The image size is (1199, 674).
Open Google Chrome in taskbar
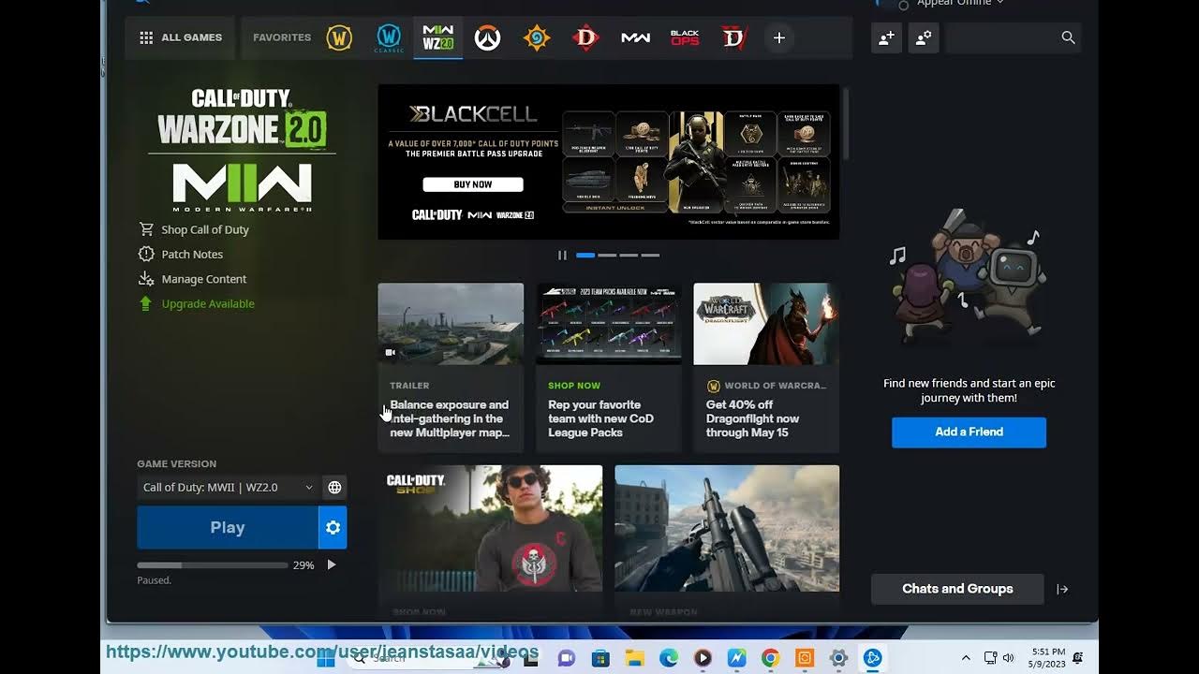pyautogui.click(x=770, y=658)
